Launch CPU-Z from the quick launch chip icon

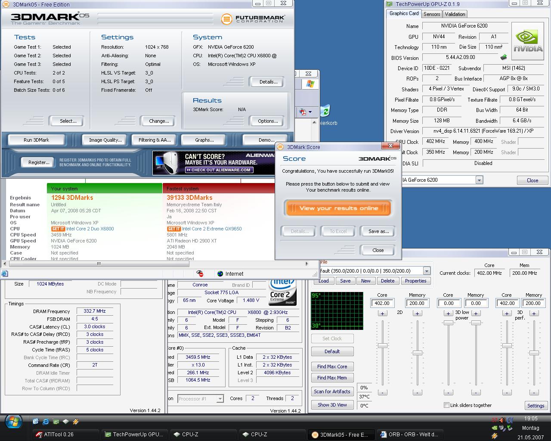[x=65, y=422]
